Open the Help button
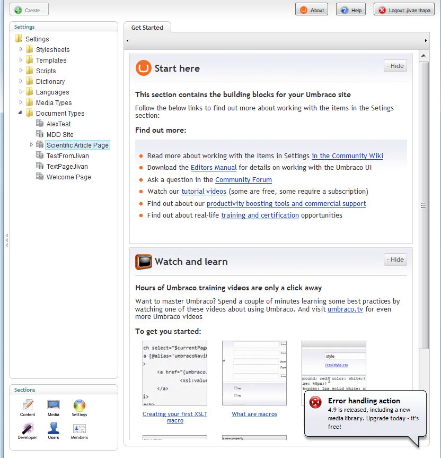The width and height of the screenshot is (441, 458). pos(351,10)
